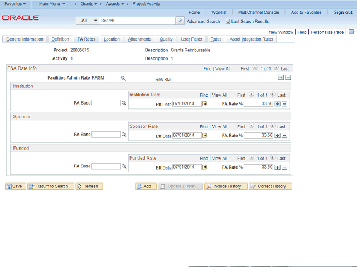Expand the Favorites menu
This screenshot has width=357, height=267.
(x=15, y=4)
